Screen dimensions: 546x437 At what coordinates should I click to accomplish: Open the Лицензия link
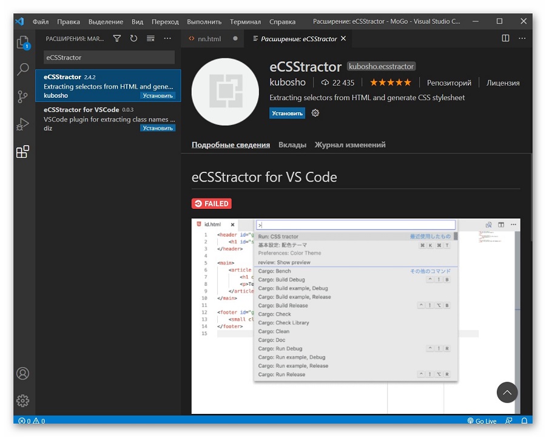pos(502,83)
